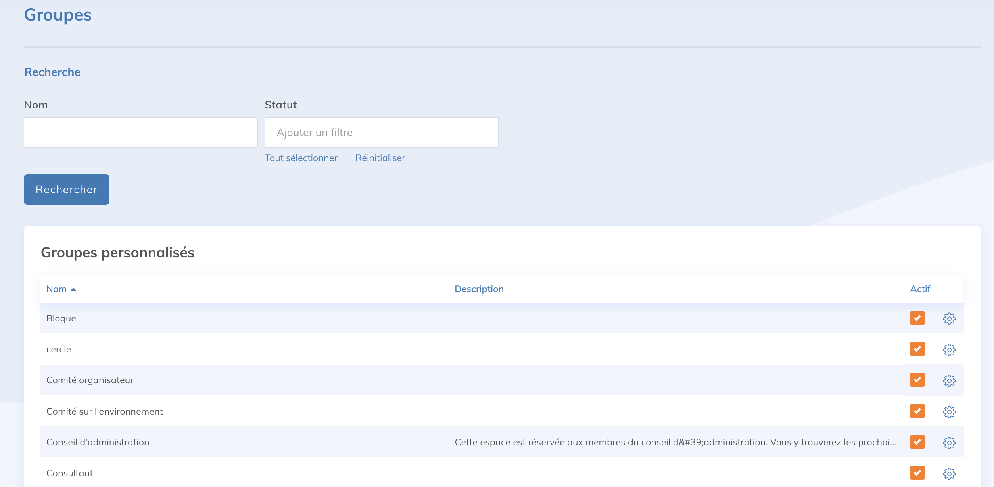
Task: Click the Consultant row gear icon
Action: pos(949,474)
